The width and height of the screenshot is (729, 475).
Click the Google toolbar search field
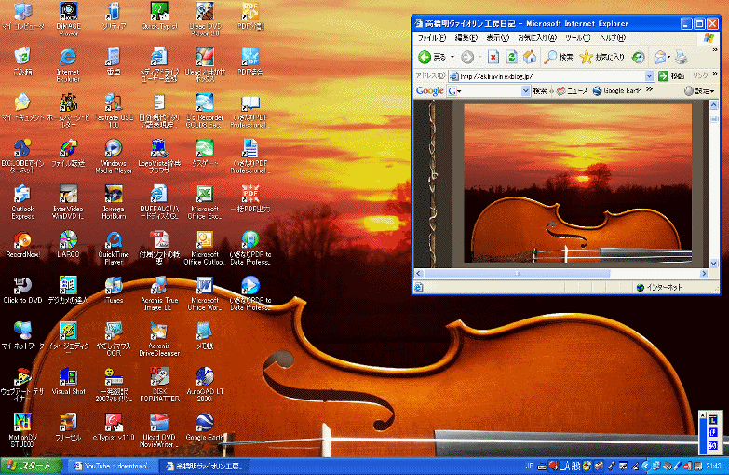coord(491,90)
